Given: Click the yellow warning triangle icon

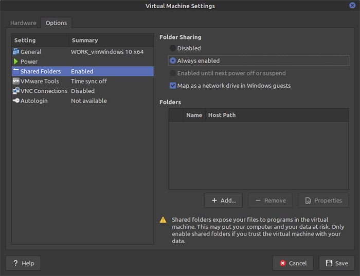Looking at the screenshot, I should tap(163, 220).
